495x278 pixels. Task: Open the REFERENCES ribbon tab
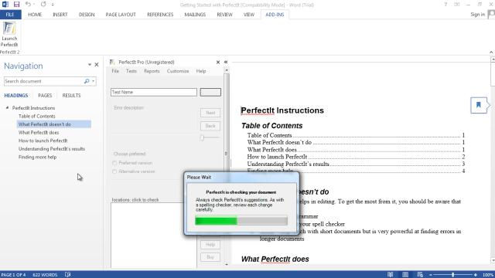coord(160,15)
